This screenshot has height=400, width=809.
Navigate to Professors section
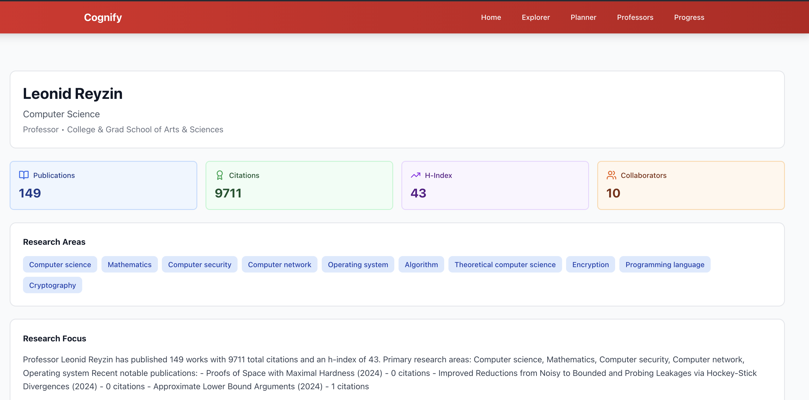point(635,17)
